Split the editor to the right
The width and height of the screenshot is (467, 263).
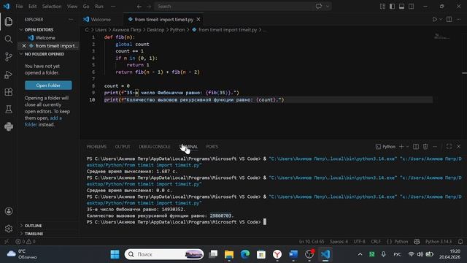click(449, 20)
